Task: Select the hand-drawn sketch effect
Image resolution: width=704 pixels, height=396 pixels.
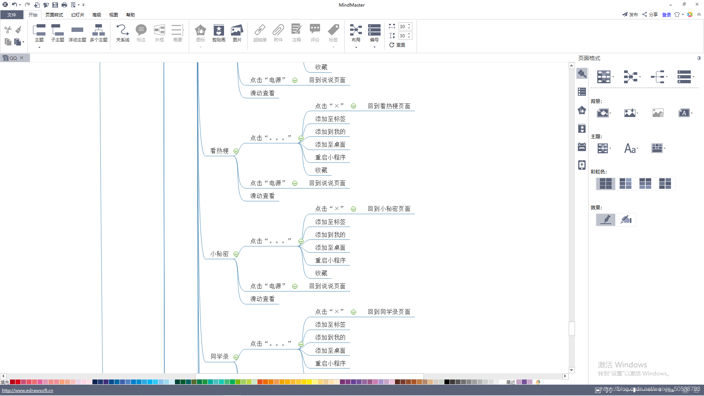Action: [x=626, y=220]
